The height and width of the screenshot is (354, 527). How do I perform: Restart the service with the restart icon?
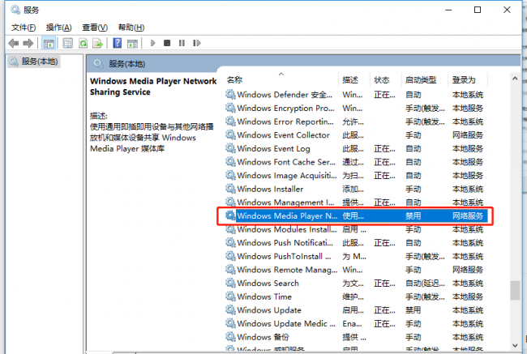click(x=197, y=43)
